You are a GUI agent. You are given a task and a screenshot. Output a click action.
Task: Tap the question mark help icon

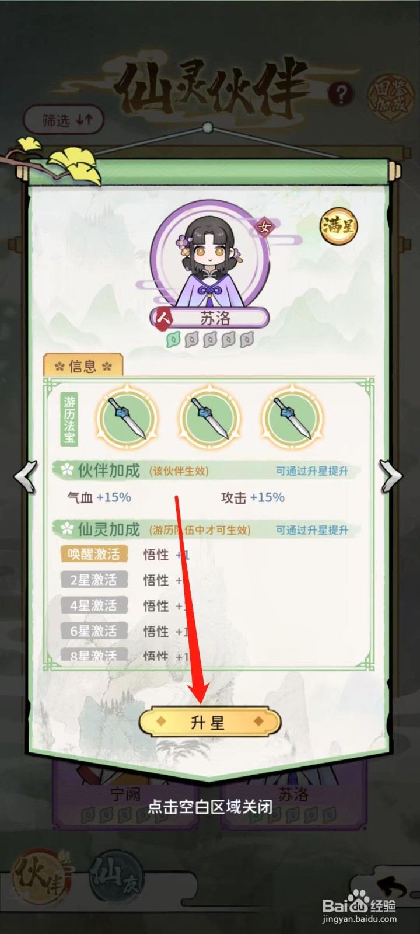coord(342,93)
